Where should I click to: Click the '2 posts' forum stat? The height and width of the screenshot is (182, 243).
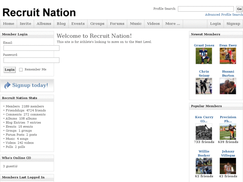31,135
